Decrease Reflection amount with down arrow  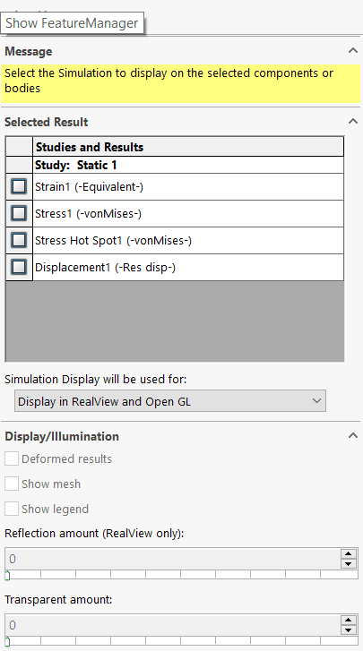click(348, 564)
